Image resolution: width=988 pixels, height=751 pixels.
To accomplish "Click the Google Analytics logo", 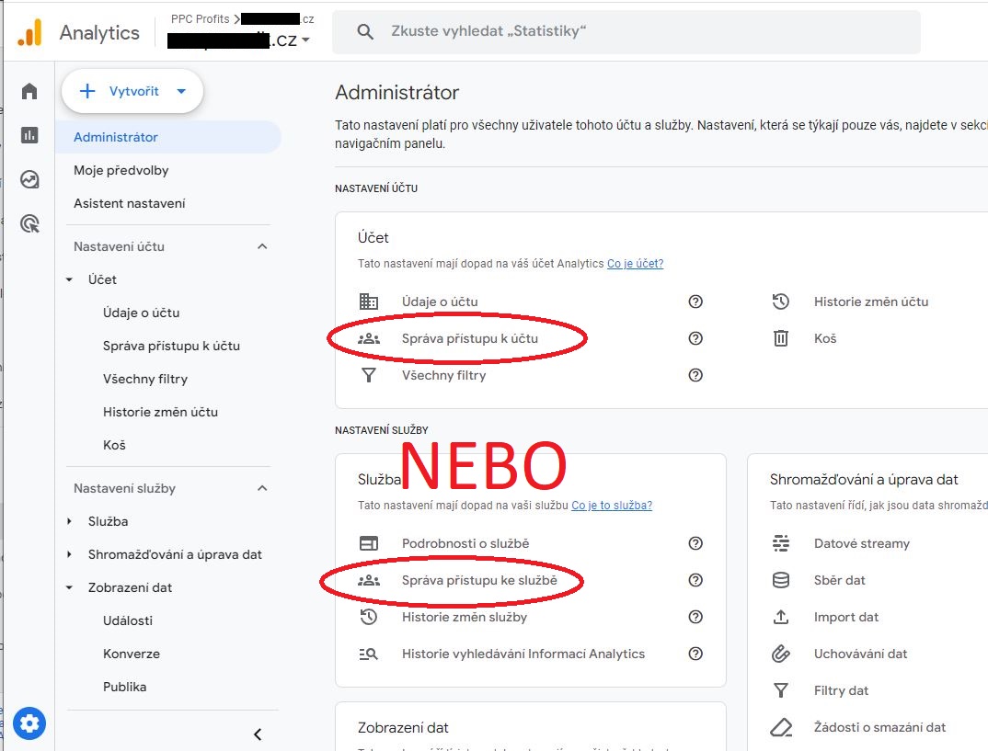I will [29, 32].
